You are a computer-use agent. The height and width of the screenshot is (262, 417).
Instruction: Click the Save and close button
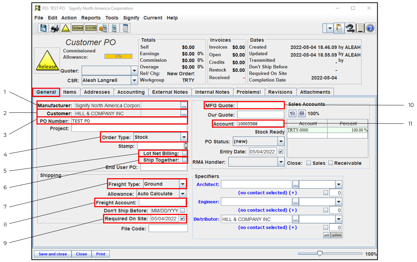53,254
